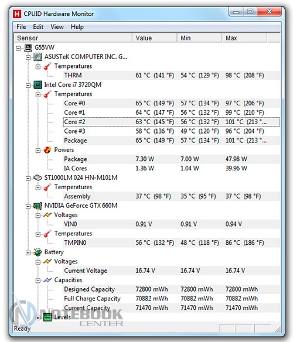293x342 pixels.
Task: Collapse the G55VW root node
Action: pyautogui.click(x=19, y=48)
